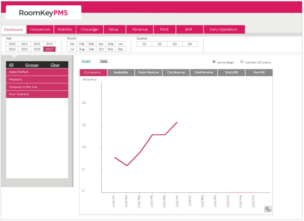The height and width of the screenshot is (221, 304).
Task: Click the Feb 2017 low point on graph
Action: pos(127,166)
